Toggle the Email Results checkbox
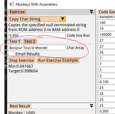115x114 pixels. (x=11, y=54)
